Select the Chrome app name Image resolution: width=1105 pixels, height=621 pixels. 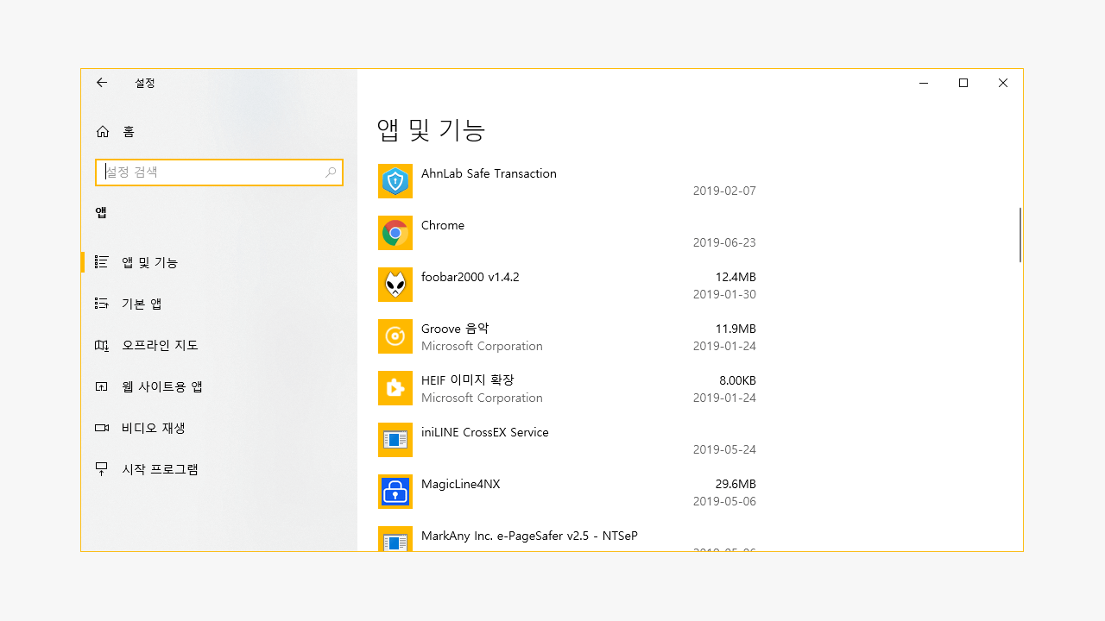[x=443, y=225]
